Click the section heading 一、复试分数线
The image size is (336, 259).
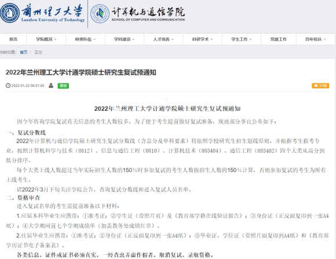(25, 133)
